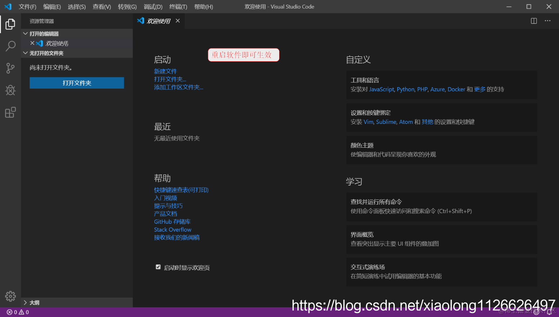The height and width of the screenshot is (317, 559).
Task: Maximize the Visual Studio Code window
Action: pos(529,6)
